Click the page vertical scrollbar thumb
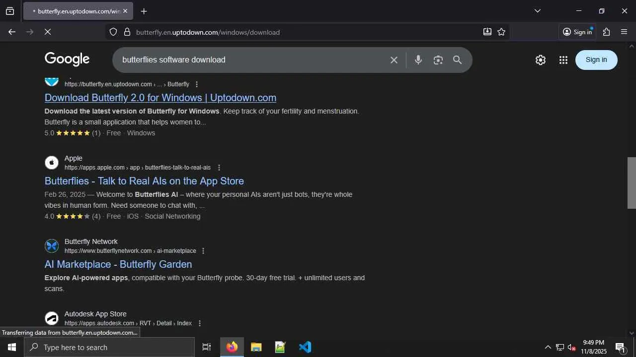636x357 pixels. [x=632, y=183]
